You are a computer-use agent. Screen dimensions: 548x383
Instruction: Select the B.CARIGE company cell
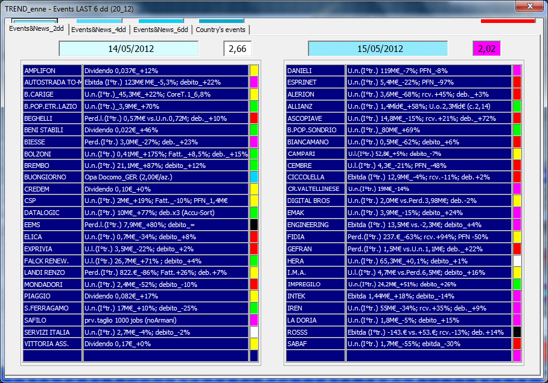[x=53, y=94]
